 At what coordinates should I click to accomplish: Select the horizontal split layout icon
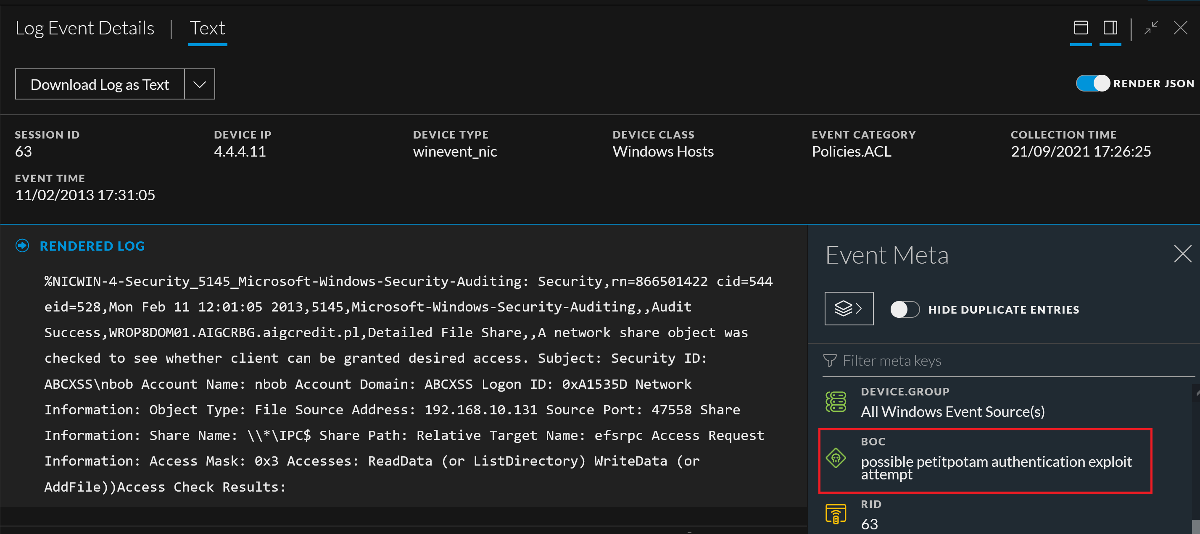tap(1081, 27)
